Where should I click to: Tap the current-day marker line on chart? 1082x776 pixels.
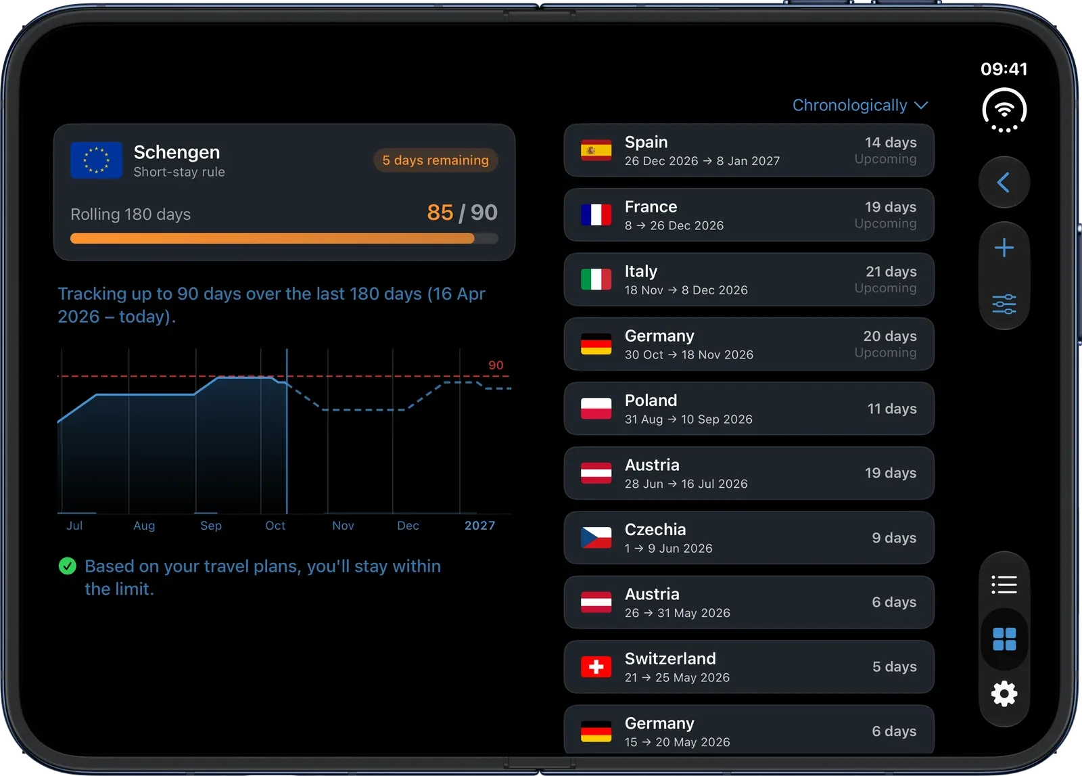tap(287, 431)
